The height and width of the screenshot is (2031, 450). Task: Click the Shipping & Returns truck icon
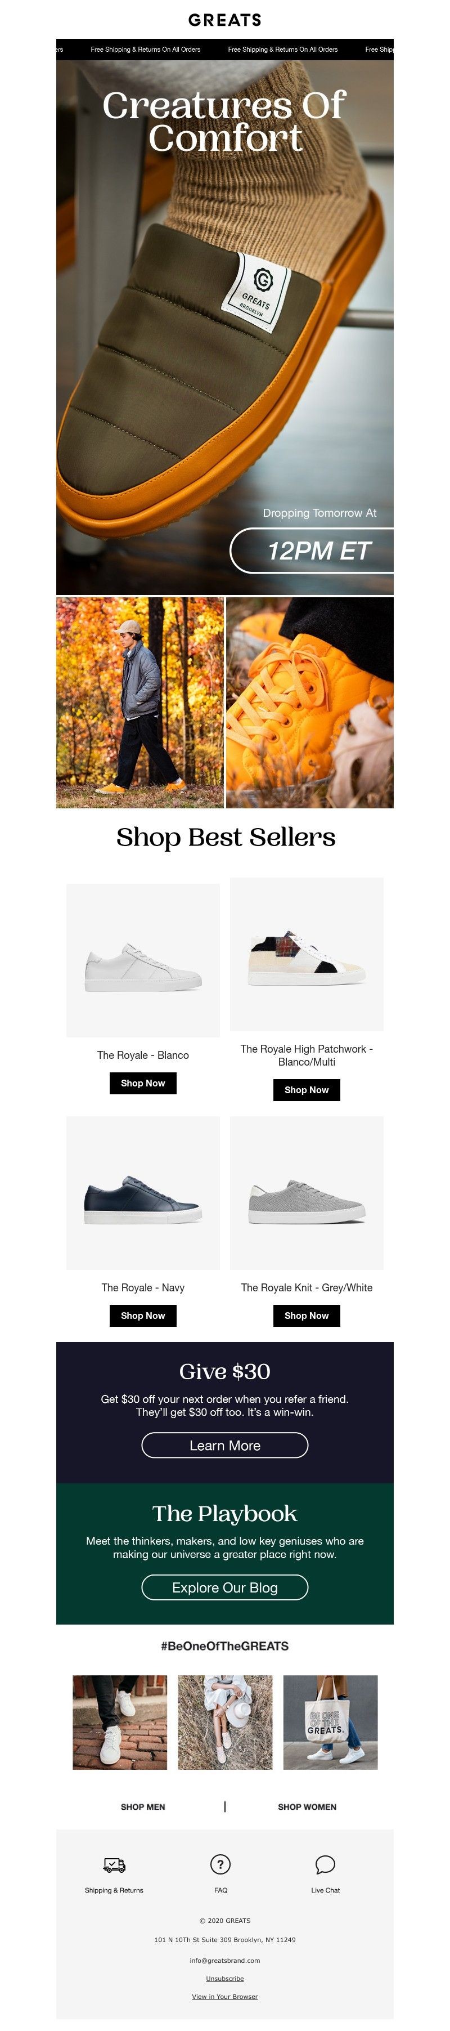point(114,1864)
